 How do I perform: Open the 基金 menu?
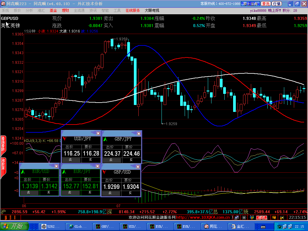coord(53,11)
